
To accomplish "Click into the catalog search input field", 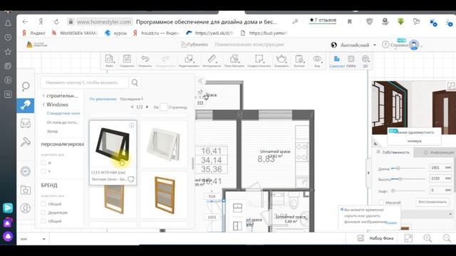I will 84,82.
